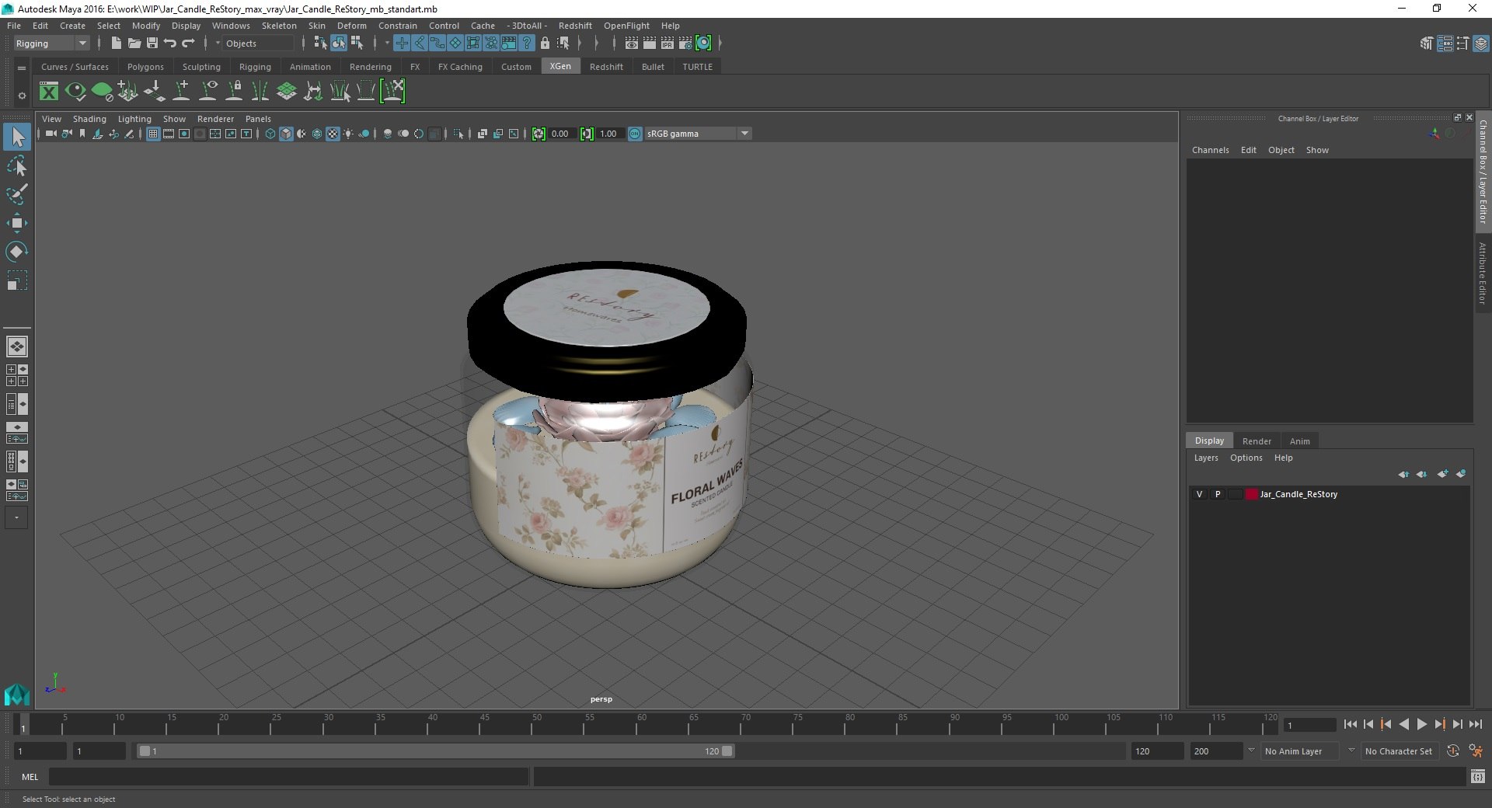Switch to the Polygons shelf tab
Viewport: 1492px width, 808px height.
(145, 67)
